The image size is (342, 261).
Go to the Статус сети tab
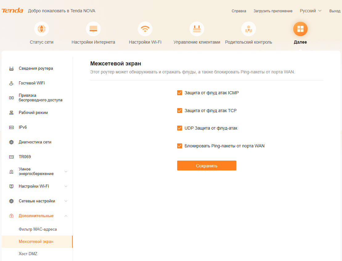(42, 42)
